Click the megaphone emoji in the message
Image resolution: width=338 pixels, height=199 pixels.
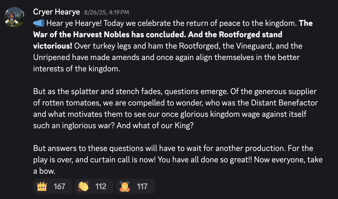click(x=39, y=23)
